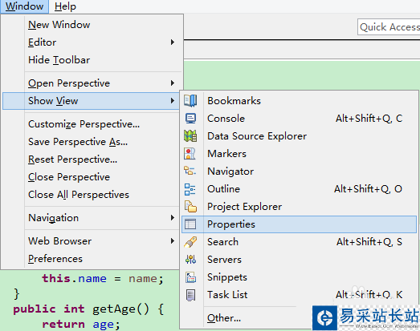The height and width of the screenshot is (331, 420).
Task: Click the Markers view icon
Action: [190, 154]
